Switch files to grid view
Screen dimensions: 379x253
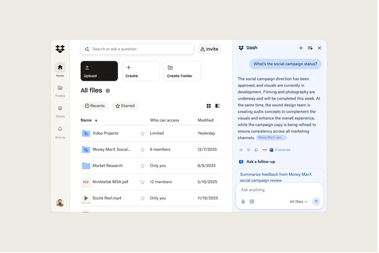pos(209,106)
